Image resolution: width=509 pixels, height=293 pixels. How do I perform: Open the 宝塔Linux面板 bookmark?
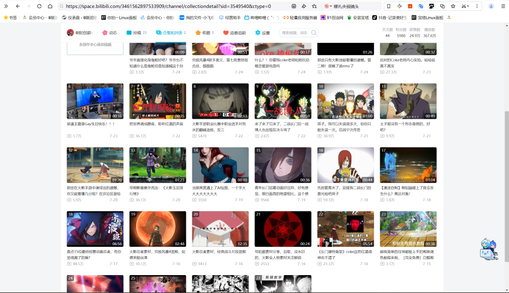point(427,17)
